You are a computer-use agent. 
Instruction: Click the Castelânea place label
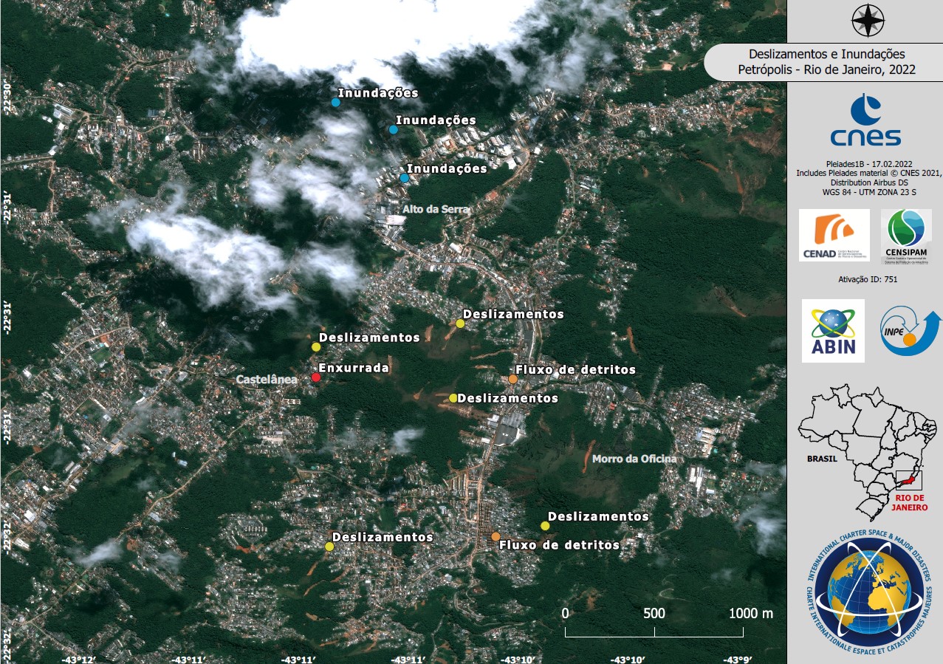[267, 379]
